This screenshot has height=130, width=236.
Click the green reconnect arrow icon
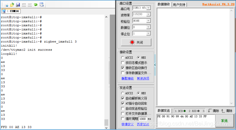coord(36,5)
